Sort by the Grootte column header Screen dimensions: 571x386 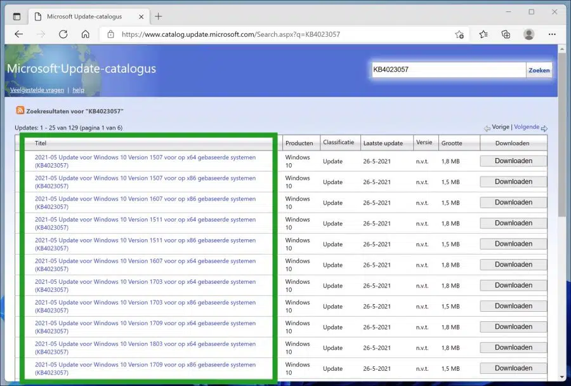[x=452, y=143]
